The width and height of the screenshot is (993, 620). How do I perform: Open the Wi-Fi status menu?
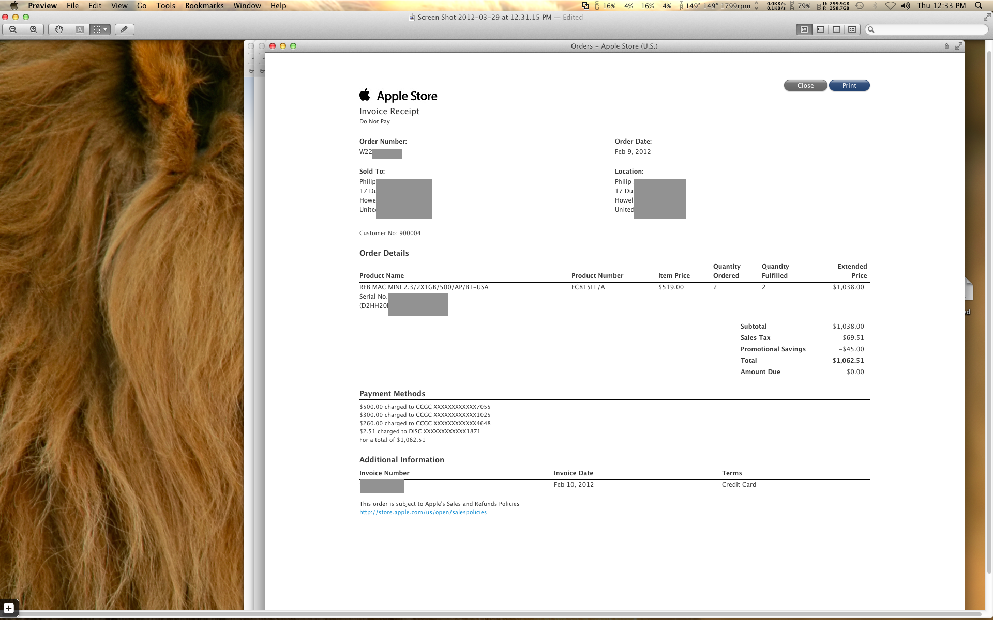coord(890,6)
